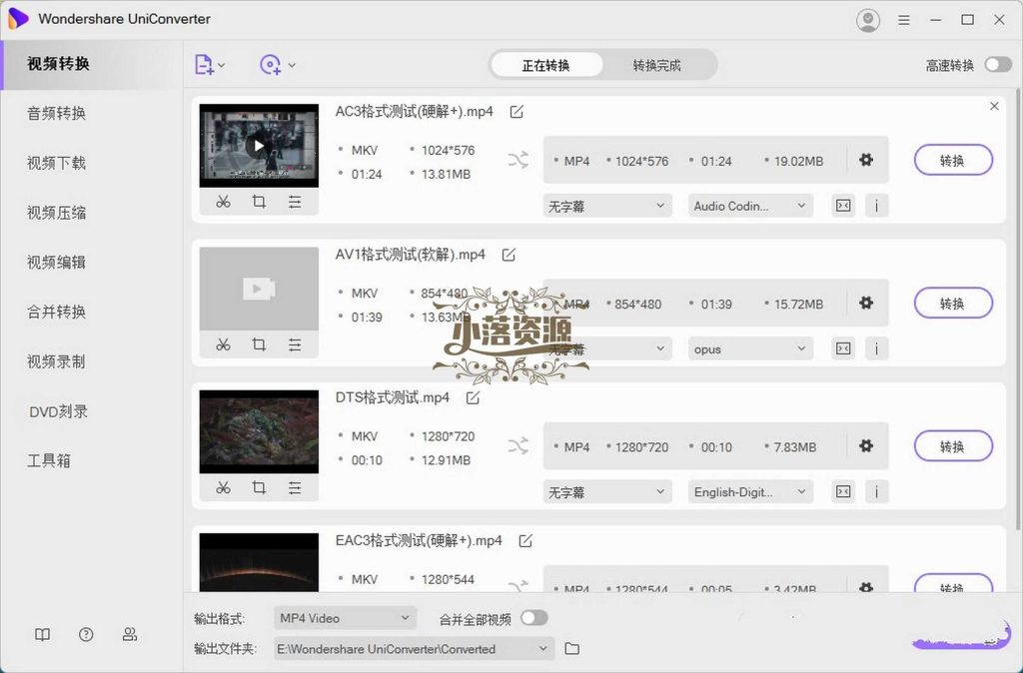Crop the AV1格式测试 video
The image size is (1023, 673).
coord(259,344)
